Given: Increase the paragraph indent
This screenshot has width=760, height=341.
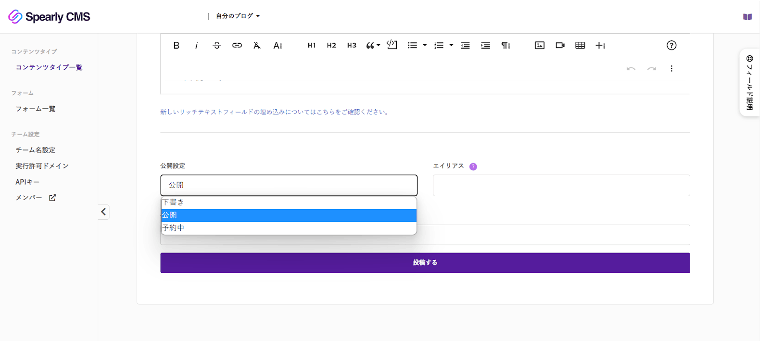Looking at the screenshot, I should 486,45.
